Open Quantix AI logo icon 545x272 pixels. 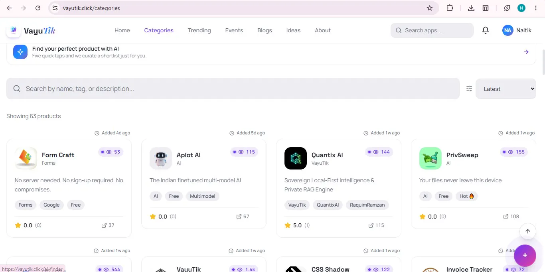296,158
